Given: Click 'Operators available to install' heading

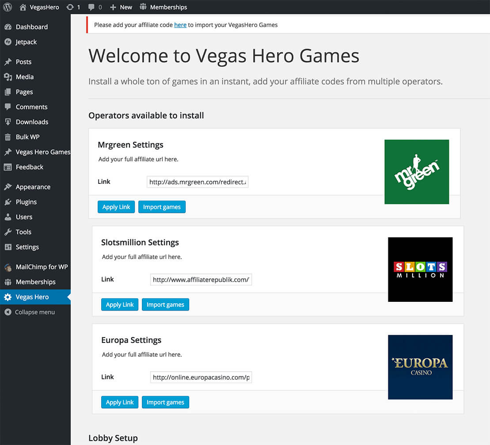Looking at the screenshot, I should click(x=146, y=116).
